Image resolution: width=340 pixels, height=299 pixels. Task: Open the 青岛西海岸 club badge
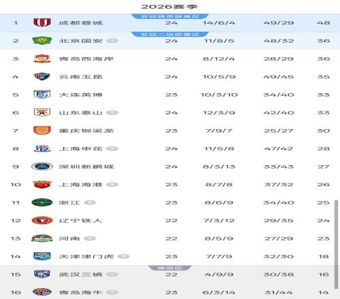(x=42, y=58)
